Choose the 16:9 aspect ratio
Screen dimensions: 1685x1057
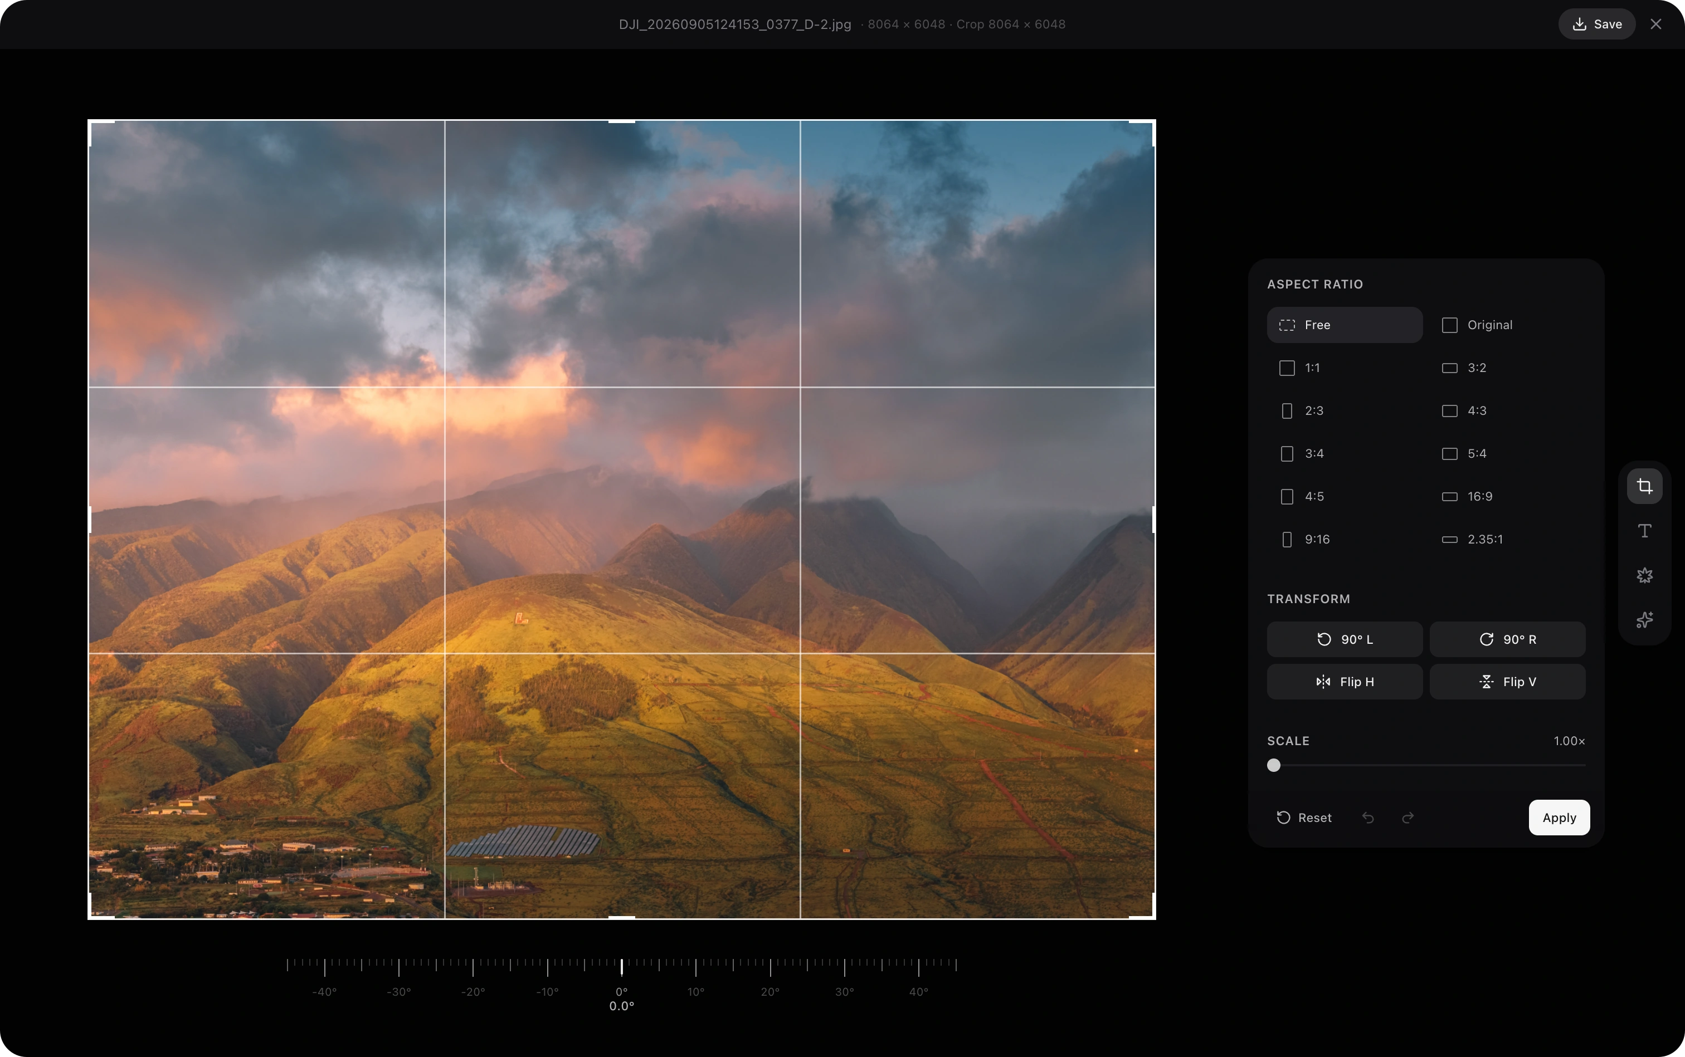coord(1507,496)
